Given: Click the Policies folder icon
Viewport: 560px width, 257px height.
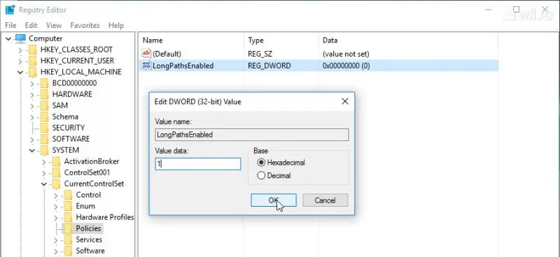Looking at the screenshot, I should [x=68, y=228].
